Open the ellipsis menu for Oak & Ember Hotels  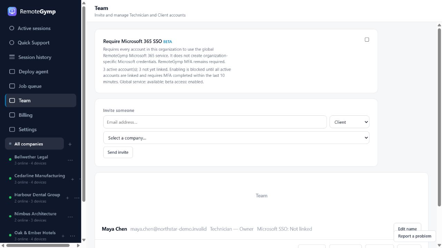click(73, 236)
